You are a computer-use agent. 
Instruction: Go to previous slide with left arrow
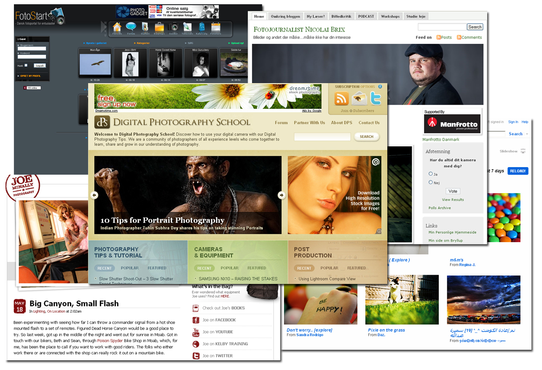coord(94,195)
